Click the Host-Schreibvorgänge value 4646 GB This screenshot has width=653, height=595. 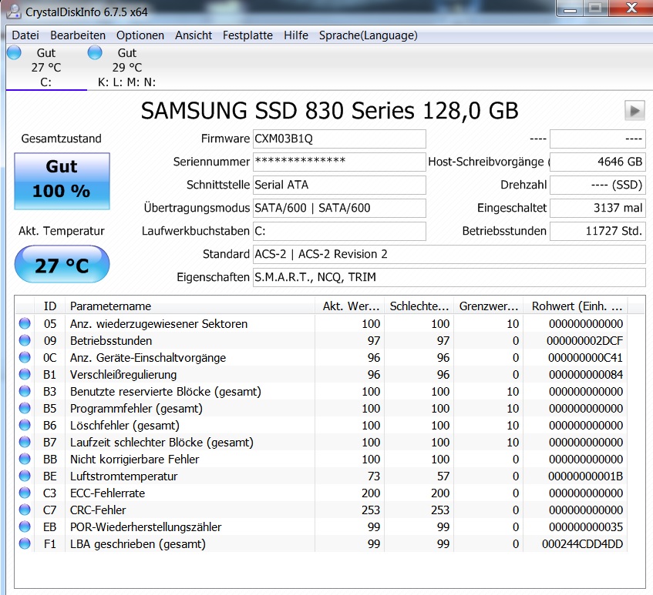pyautogui.click(x=597, y=162)
